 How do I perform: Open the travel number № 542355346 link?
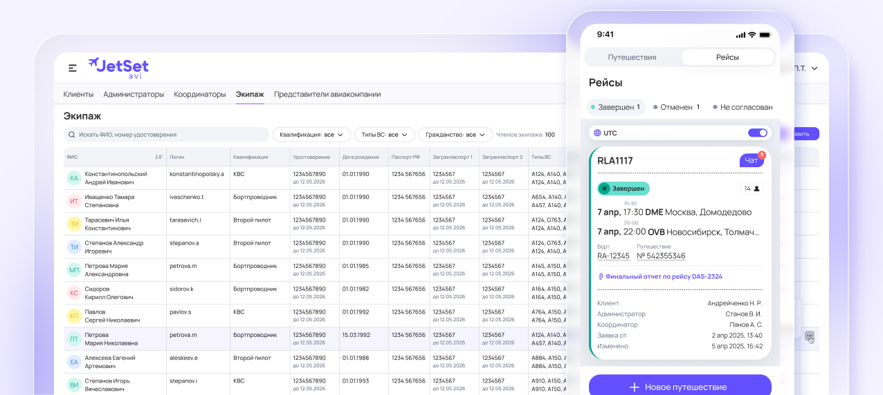coord(661,256)
